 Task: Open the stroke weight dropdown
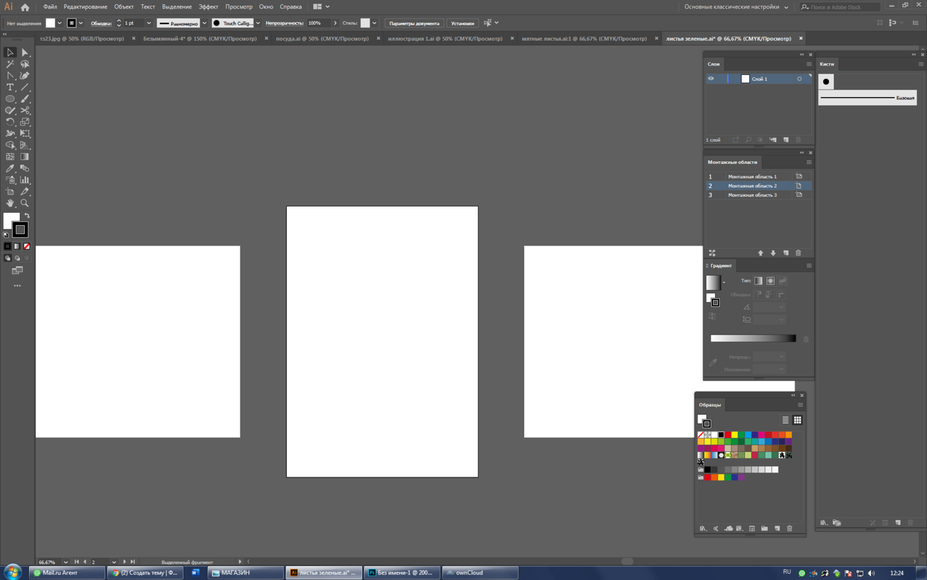tap(148, 23)
